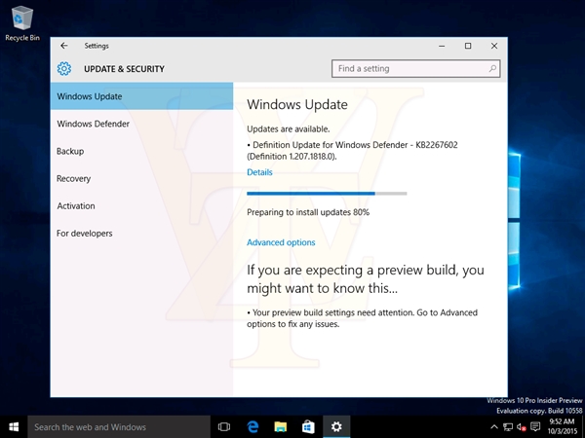
Task: Open the For developers section
Action: pyautogui.click(x=85, y=233)
